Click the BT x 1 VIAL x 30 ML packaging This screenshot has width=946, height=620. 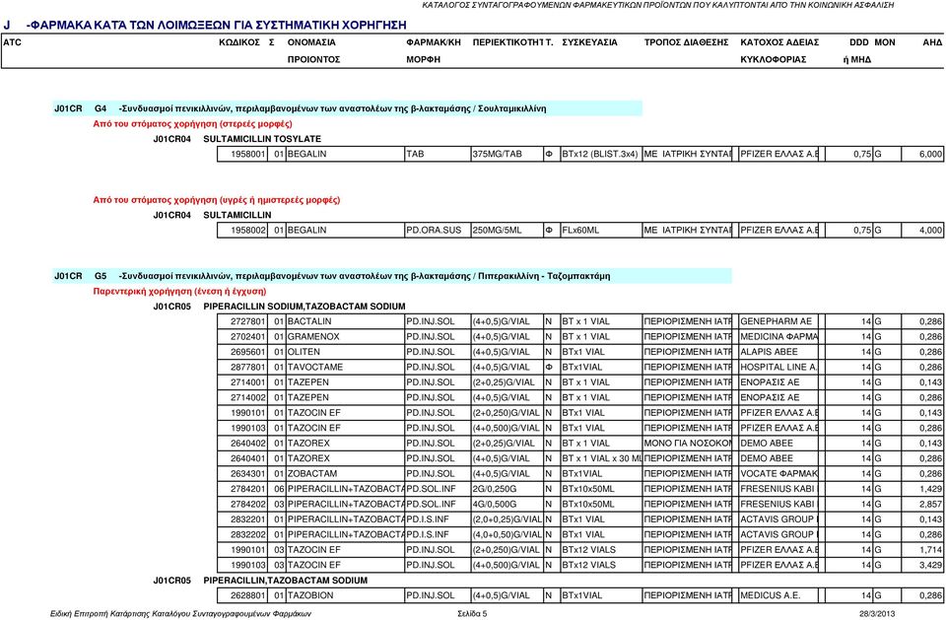coord(601,458)
